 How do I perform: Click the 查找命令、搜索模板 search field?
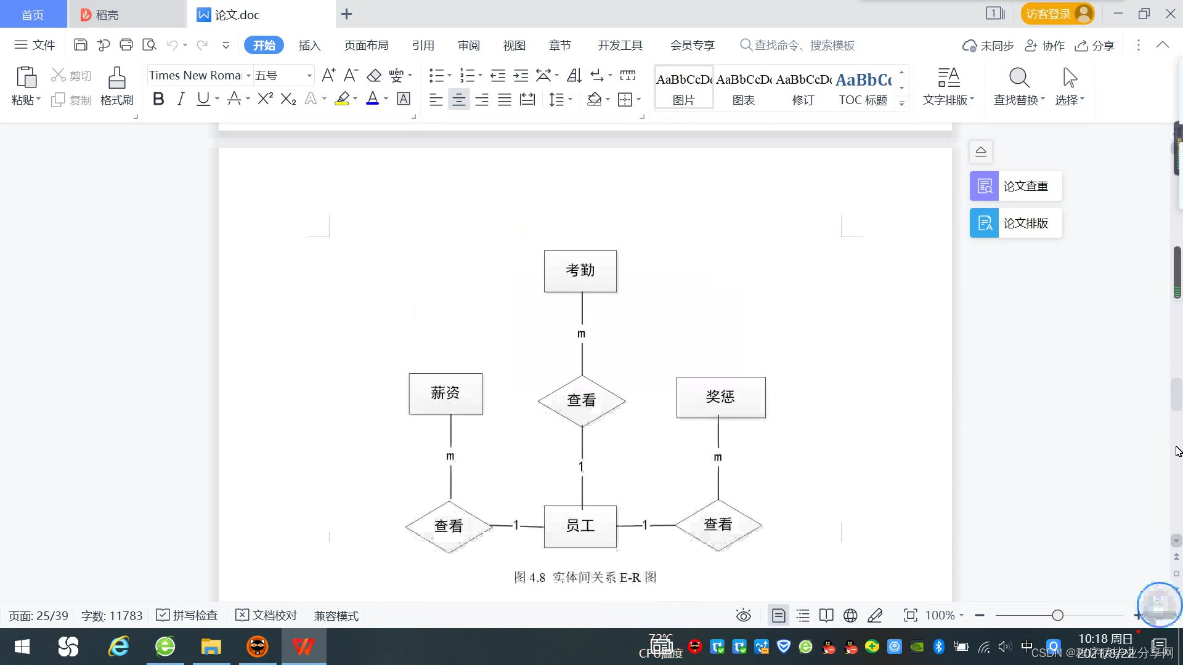pos(803,45)
